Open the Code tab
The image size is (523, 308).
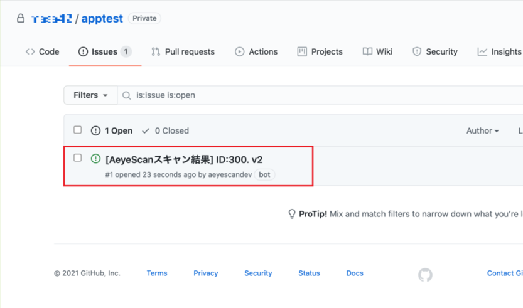click(x=42, y=51)
